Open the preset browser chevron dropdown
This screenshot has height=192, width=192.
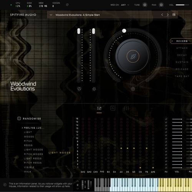[x=51, y=15]
